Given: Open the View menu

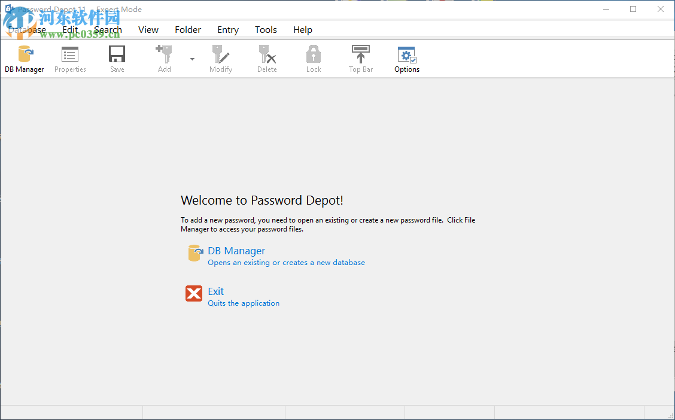Looking at the screenshot, I should pyautogui.click(x=148, y=29).
